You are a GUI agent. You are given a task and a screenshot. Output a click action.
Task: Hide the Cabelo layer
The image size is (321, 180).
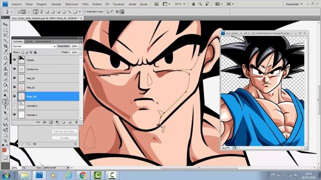15,60
